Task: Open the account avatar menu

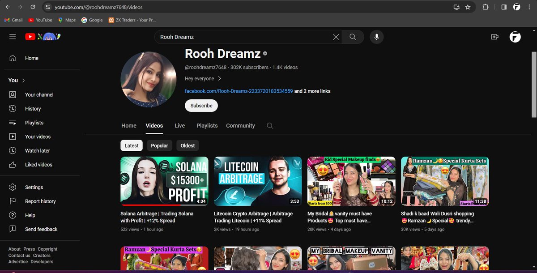Action: click(x=515, y=37)
